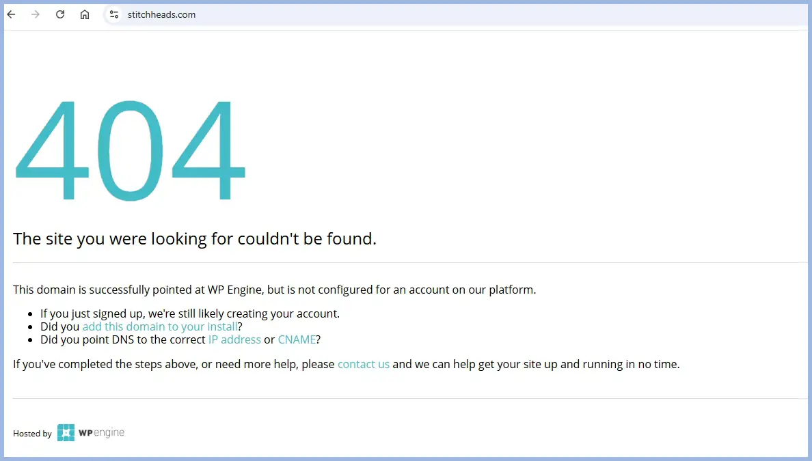
Task: Click the "Did you" text before install link
Action: click(x=60, y=326)
